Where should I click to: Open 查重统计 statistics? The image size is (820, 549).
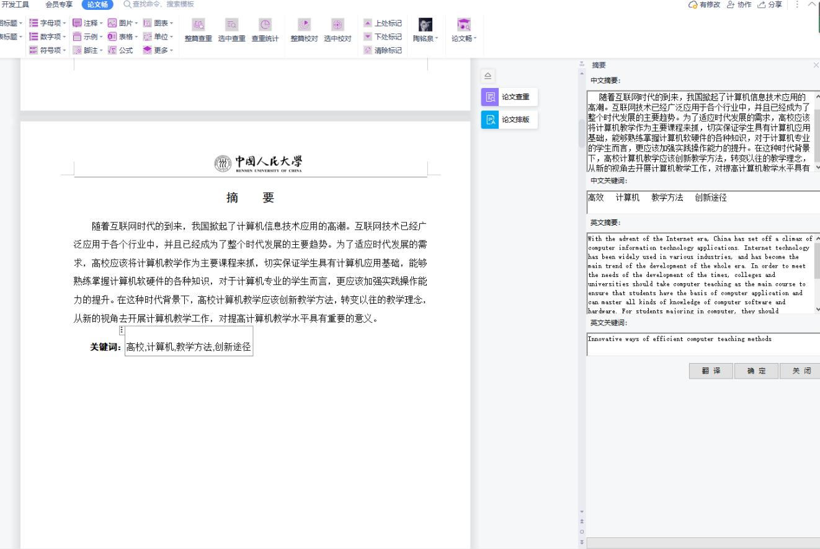pos(265,26)
